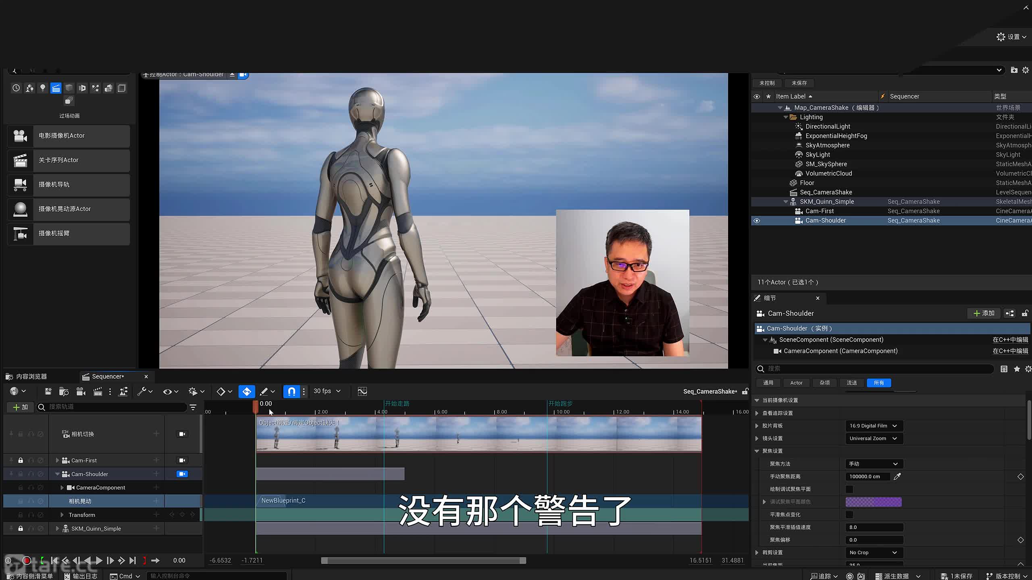The image size is (1032, 580).
Task: Select the Actor filter tab in Details
Action: 796,383
